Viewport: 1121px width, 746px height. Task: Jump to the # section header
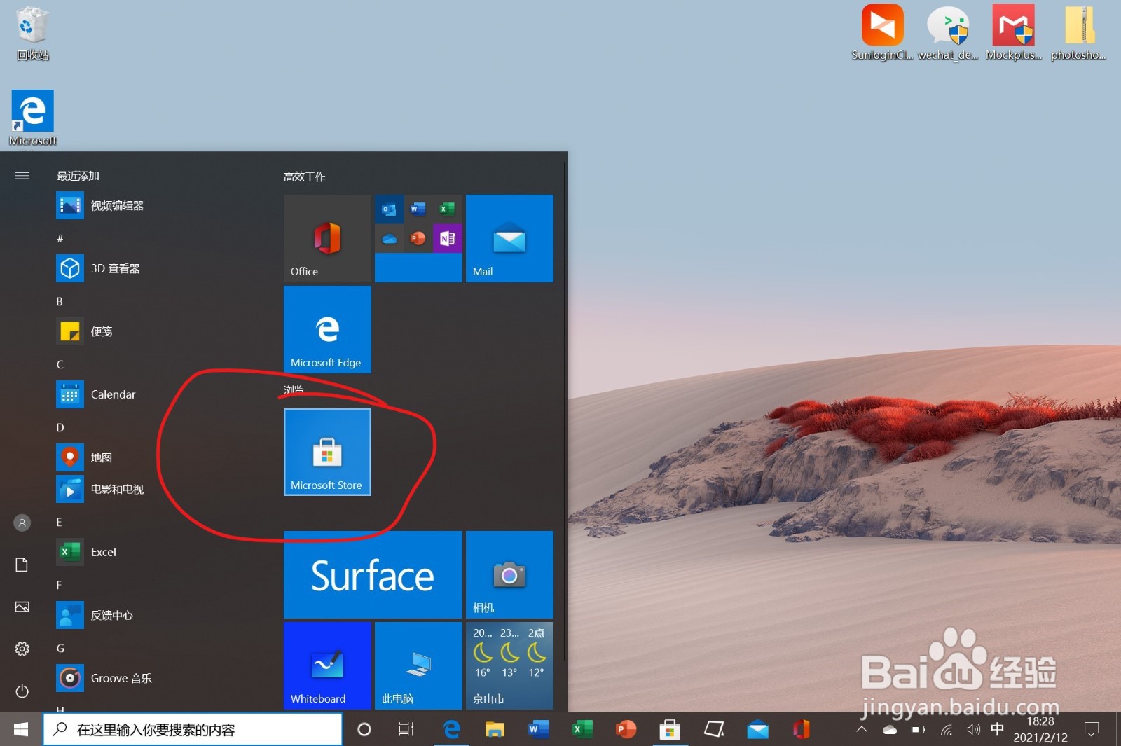60,238
